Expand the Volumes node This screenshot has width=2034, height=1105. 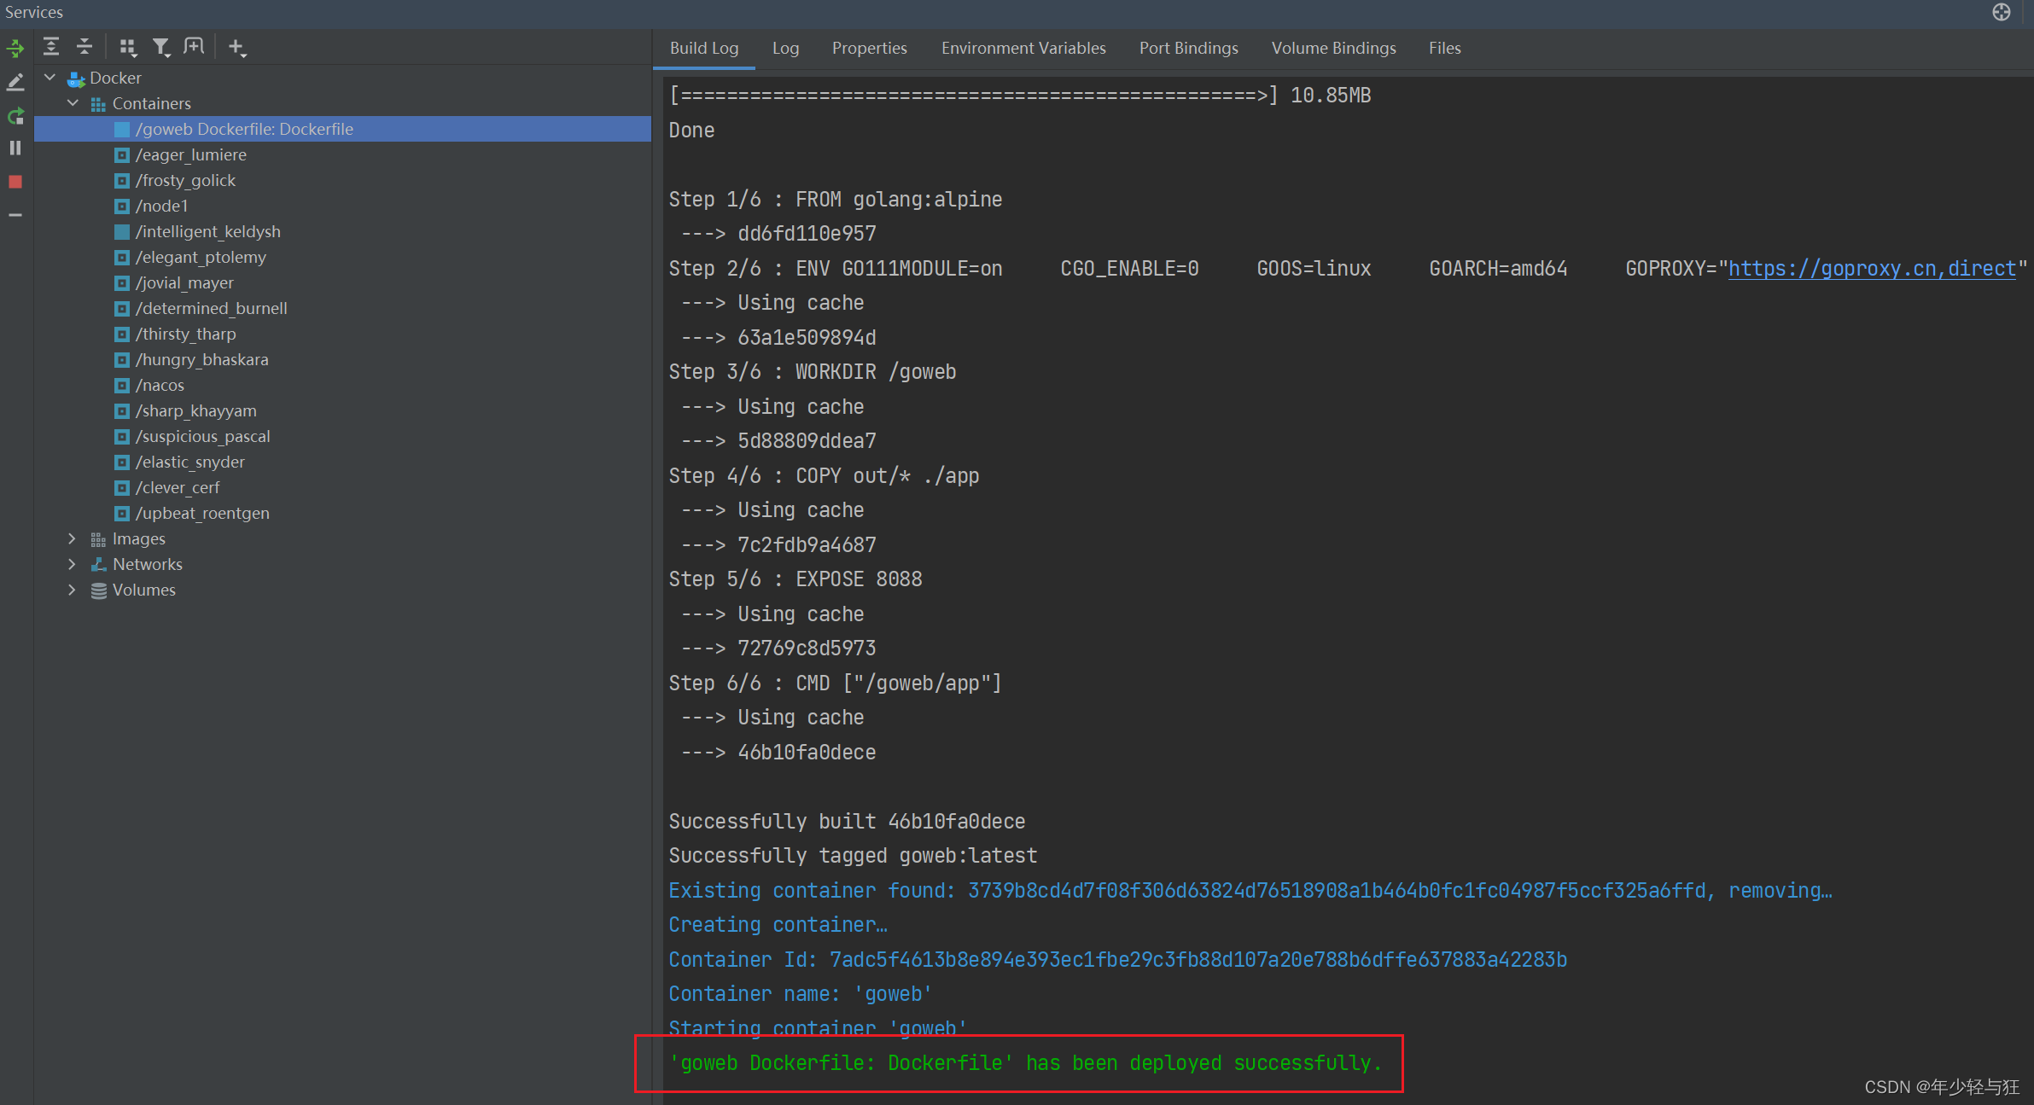(x=73, y=590)
